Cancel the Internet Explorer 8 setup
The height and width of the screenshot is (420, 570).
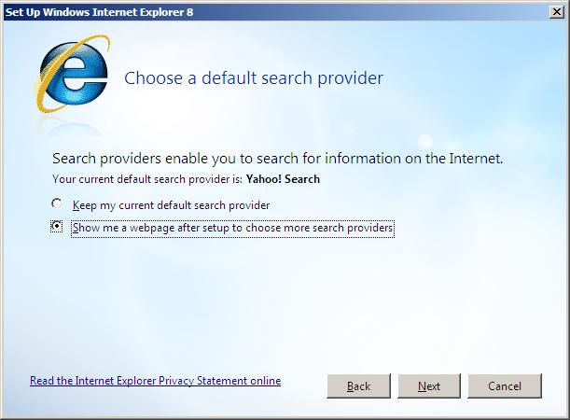pyautogui.click(x=505, y=385)
